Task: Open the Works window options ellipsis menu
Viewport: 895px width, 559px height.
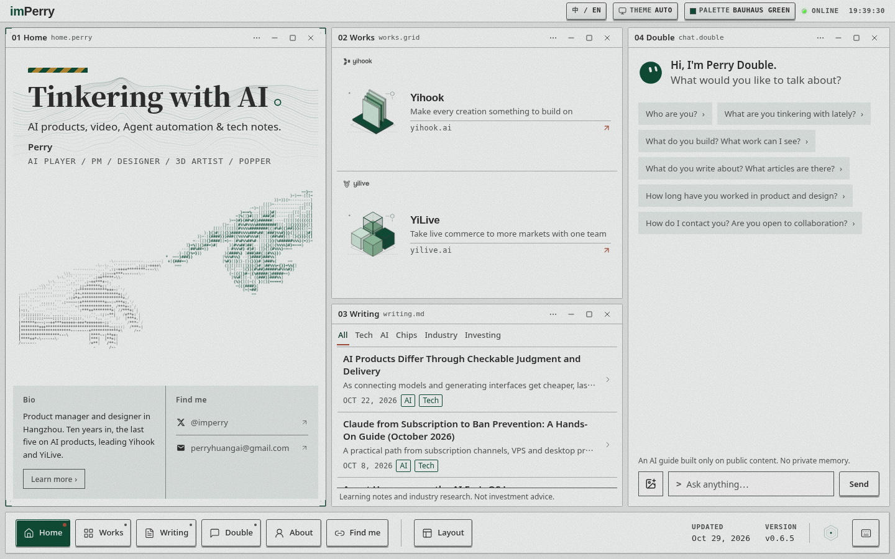Action: pos(553,38)
